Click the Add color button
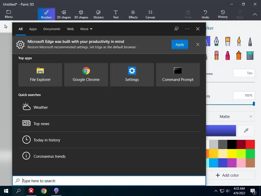Viewport: 261px width, 196px height. (x=230, y=175)
